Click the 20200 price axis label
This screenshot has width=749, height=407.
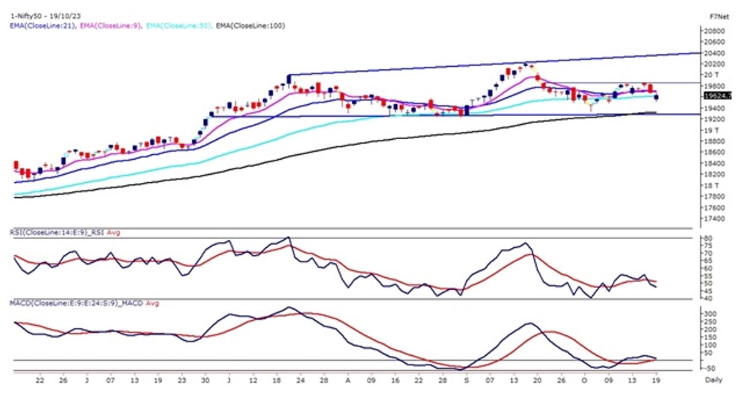pyautogui.click(x=715, y=64)
